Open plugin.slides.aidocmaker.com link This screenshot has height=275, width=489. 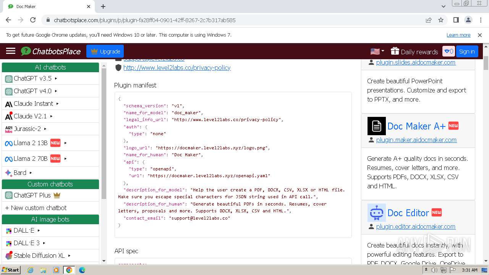416,62
